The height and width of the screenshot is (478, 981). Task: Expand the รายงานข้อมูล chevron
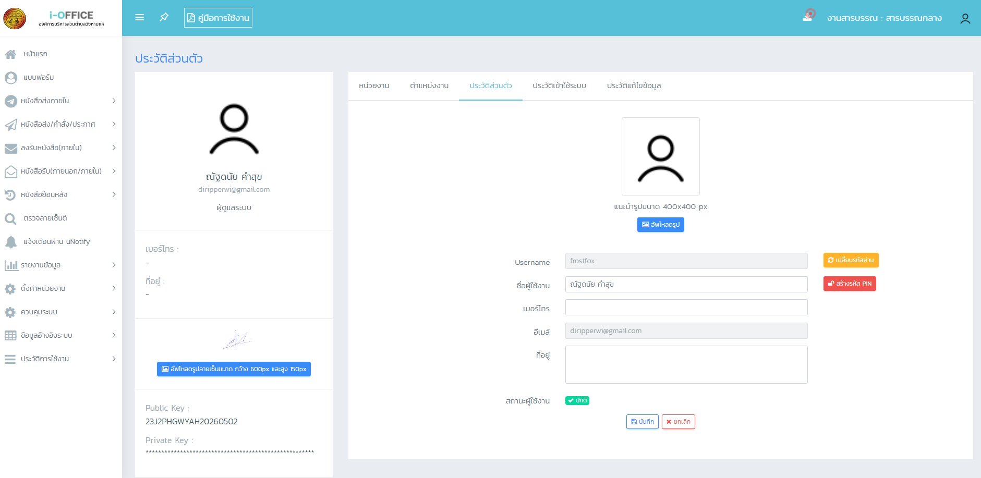click(x=114, y=265)
